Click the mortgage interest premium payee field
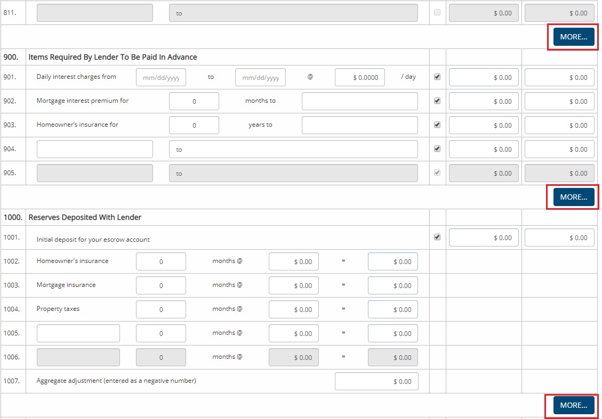 tap(360, 101)
